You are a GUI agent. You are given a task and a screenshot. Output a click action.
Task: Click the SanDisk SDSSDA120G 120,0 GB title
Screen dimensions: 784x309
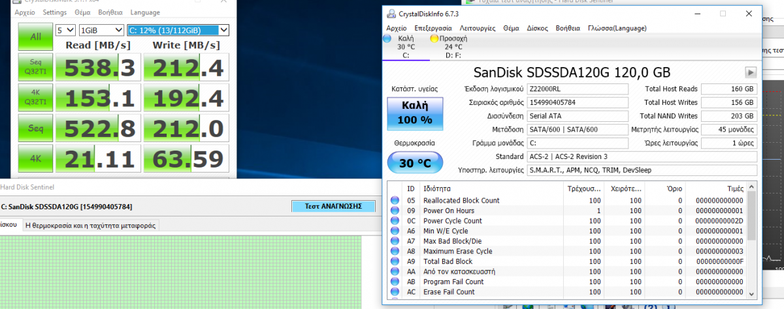571,72
